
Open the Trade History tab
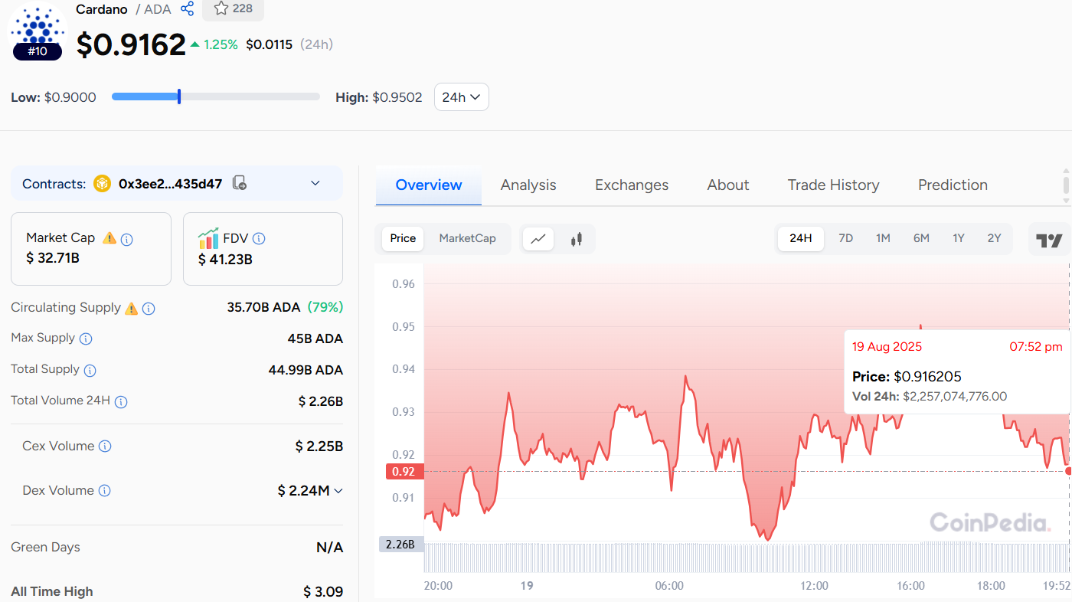(833, 185)
